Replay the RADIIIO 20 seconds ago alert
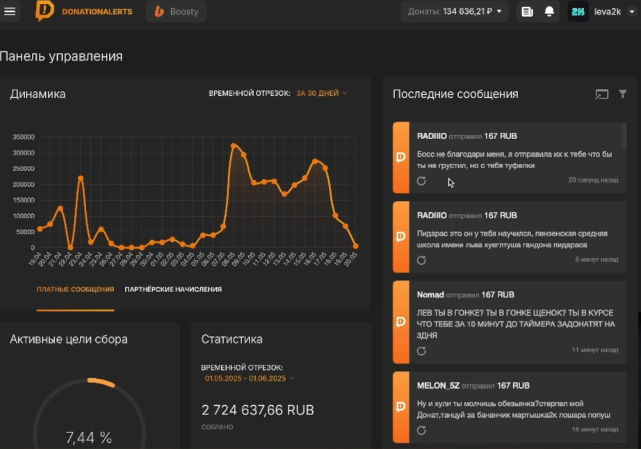The image size is (641, 449). 421,181
